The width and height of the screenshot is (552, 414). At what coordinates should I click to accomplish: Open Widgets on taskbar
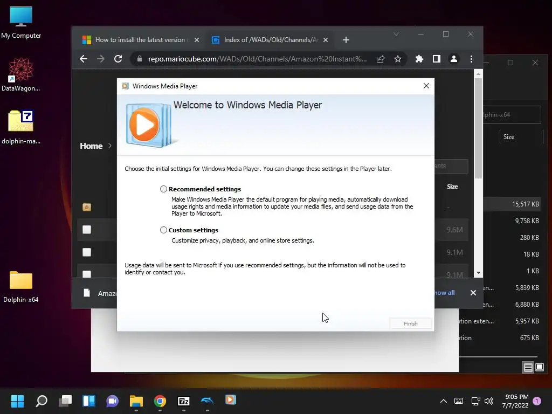(x=89, y=401)
